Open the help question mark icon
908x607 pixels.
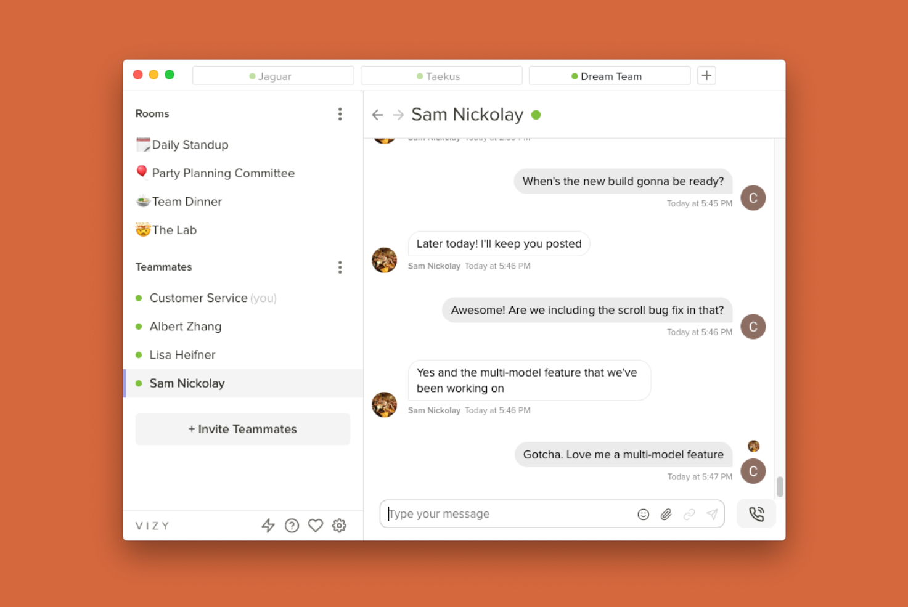(292, 526)
